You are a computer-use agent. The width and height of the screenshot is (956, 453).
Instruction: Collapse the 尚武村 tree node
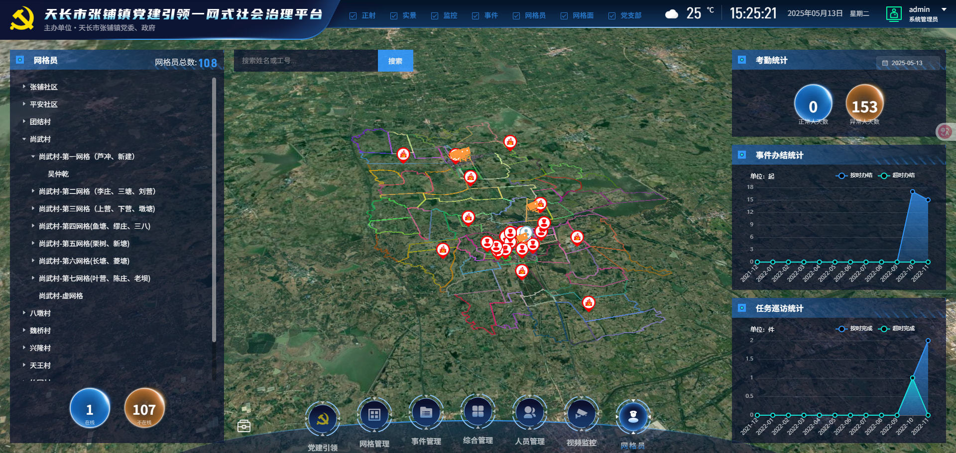click(x=24, y=139)
